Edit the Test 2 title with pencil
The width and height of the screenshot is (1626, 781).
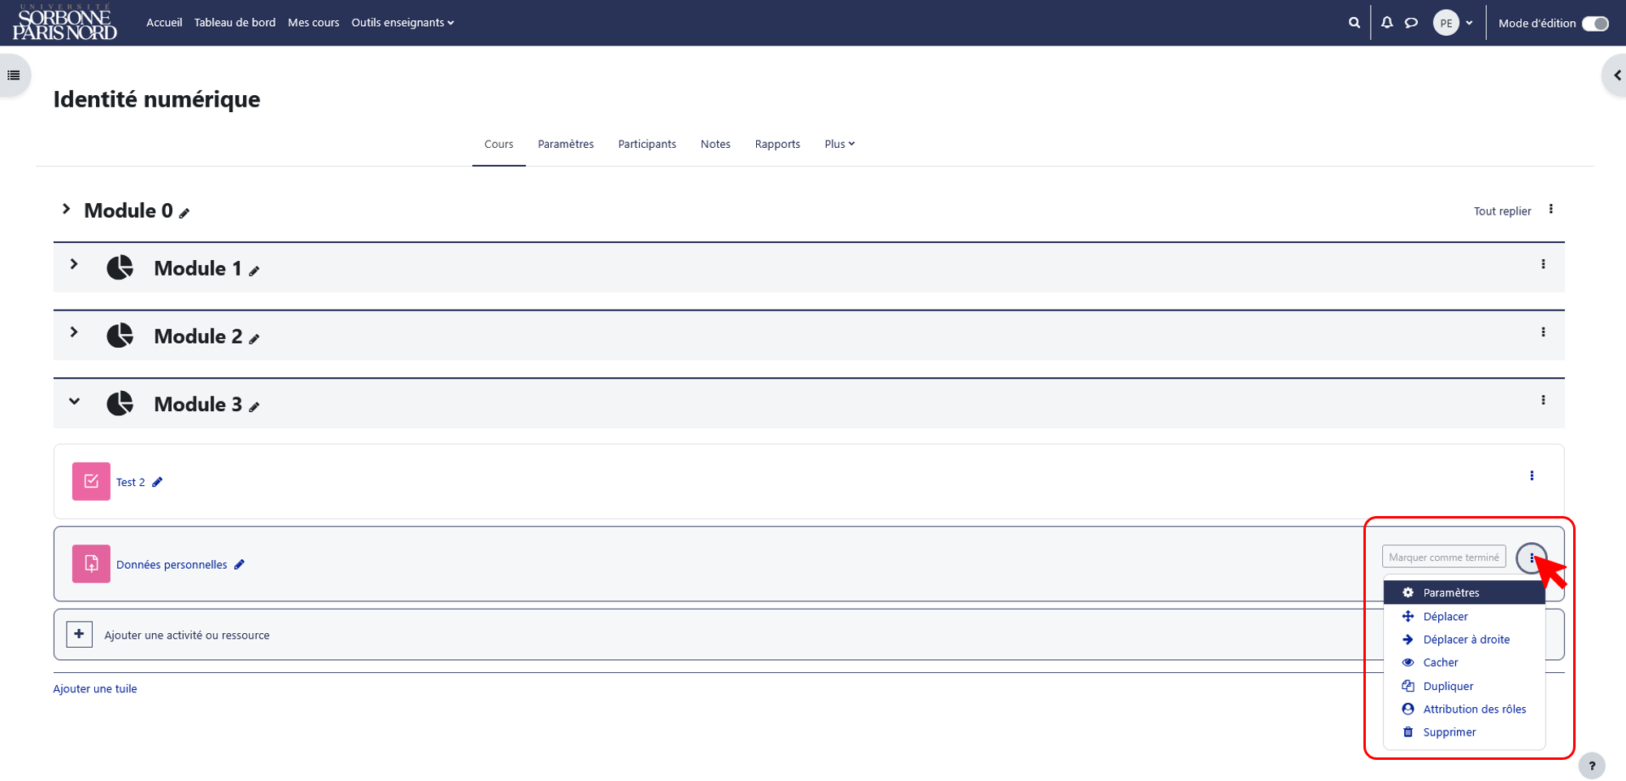tap(158, 482)
